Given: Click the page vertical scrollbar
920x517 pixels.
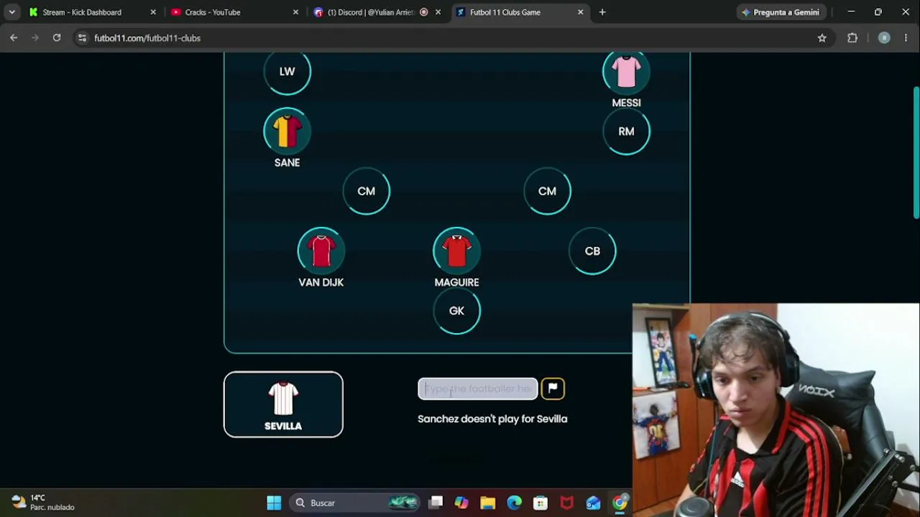Looking at the screenshot, I should pos(916,152).
